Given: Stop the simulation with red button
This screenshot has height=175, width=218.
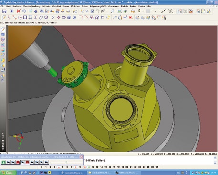Looking at the screenshot, I should pos(18,162).
